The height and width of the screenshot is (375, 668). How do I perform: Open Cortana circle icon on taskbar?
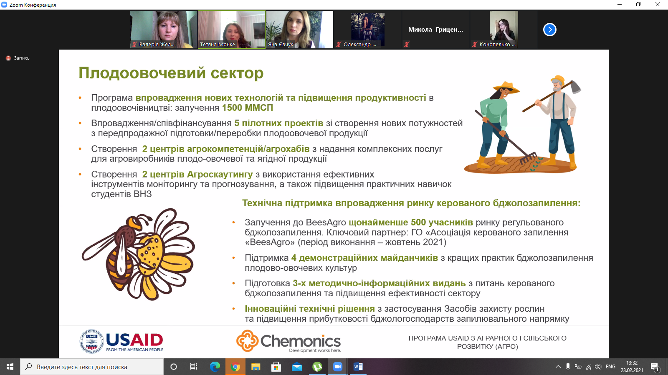[x=174, y=367]
